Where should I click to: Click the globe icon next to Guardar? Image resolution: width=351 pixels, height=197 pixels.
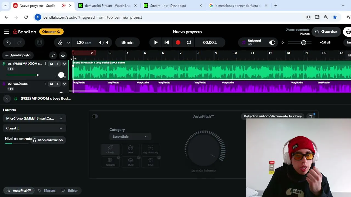[x=348, y=32]
